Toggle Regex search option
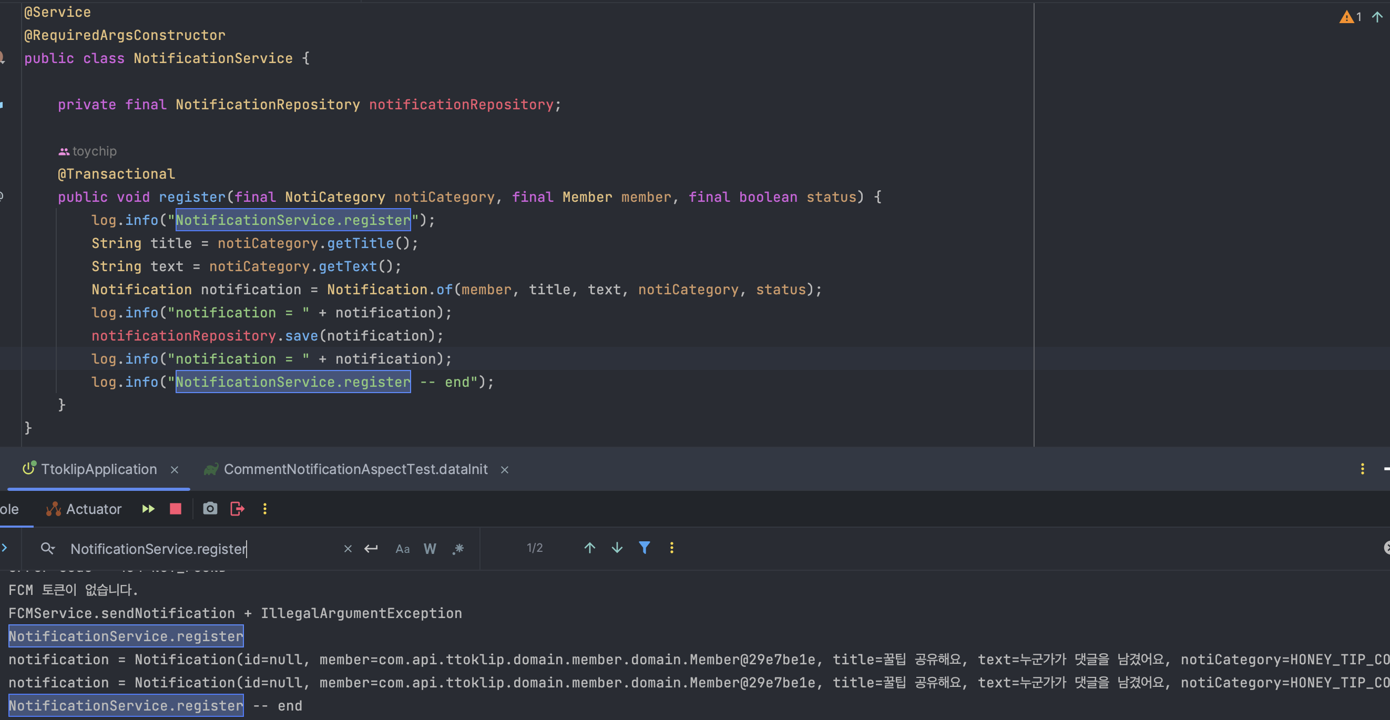 click(x=458, y=549)
